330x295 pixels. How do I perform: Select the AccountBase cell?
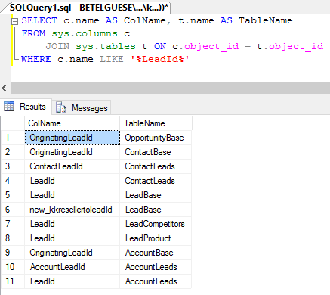156,253
